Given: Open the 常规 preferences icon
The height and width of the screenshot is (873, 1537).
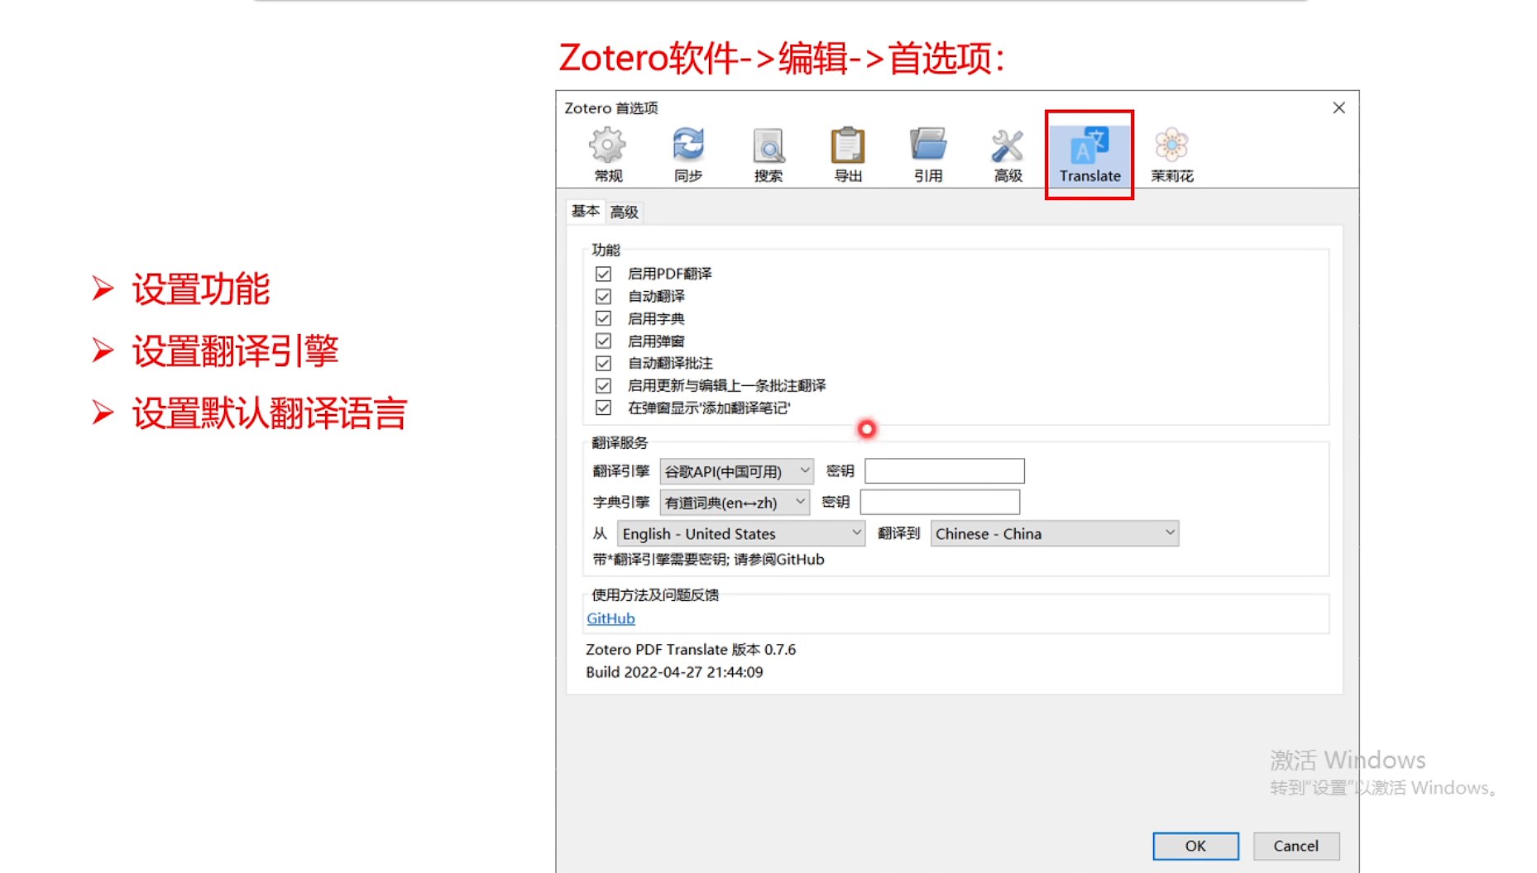Looking at the screenshot, I should (x=606, y=153).
